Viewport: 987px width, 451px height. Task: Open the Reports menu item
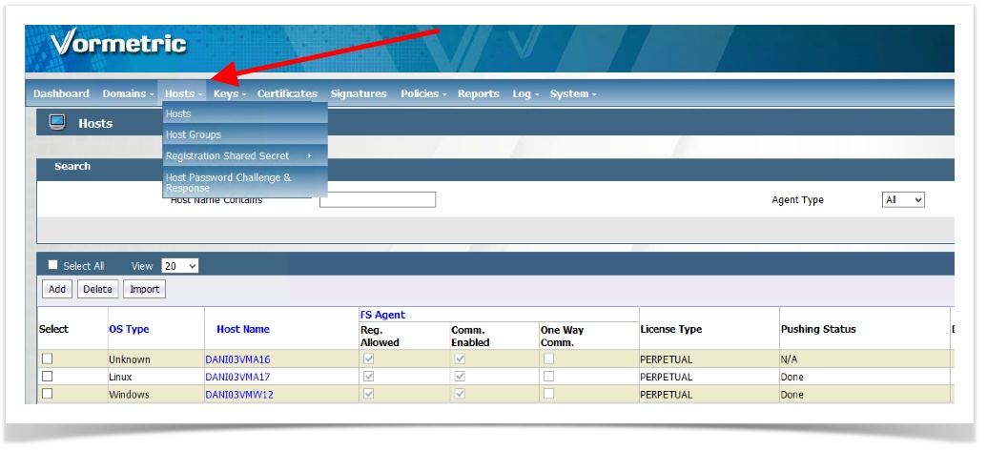[x=478, y=93]
